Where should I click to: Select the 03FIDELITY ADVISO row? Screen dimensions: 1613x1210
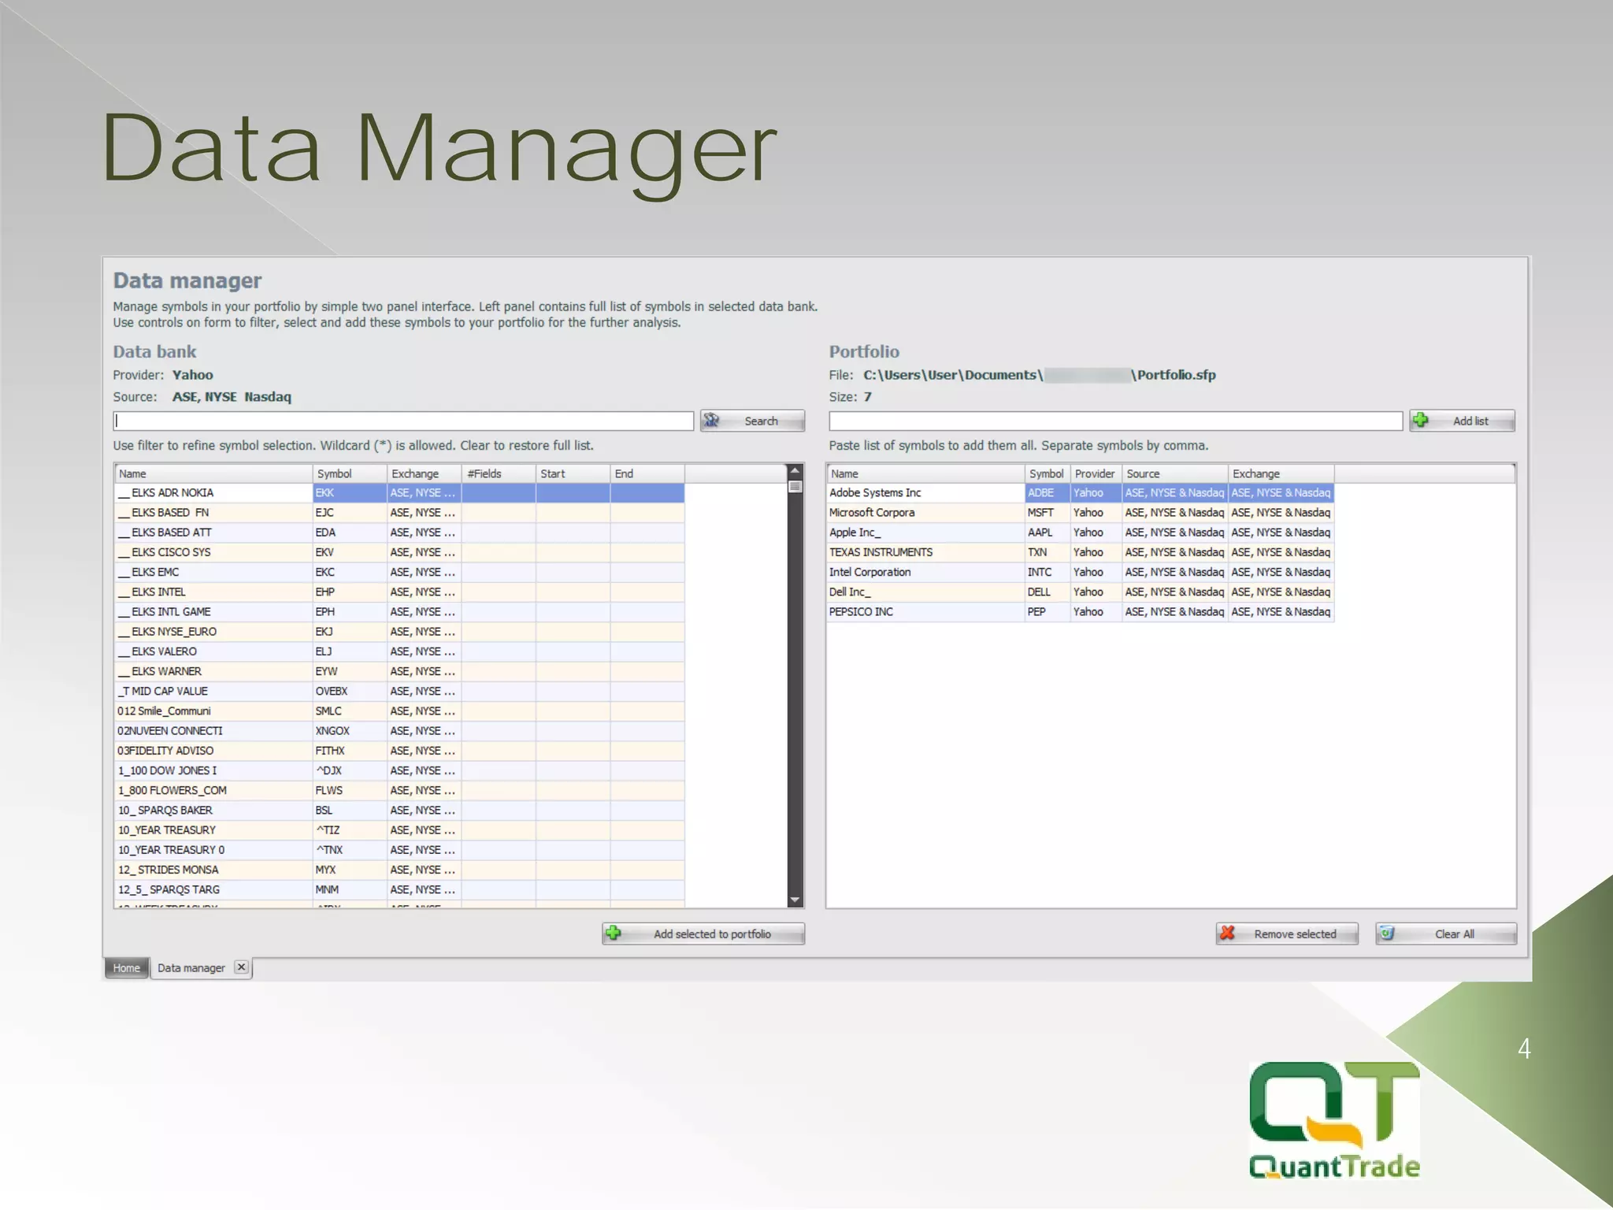(399, 751)
